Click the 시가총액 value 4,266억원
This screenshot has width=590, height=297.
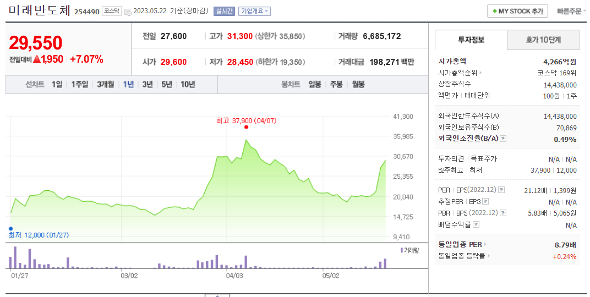(x=560, y=62)
